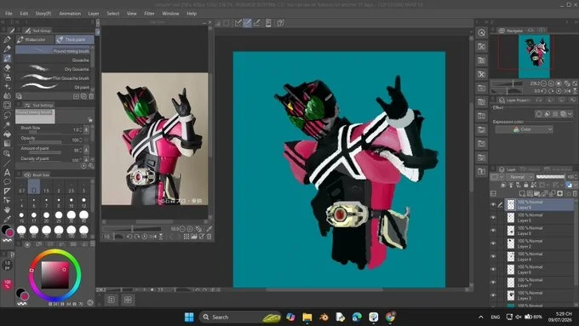Click the eyedropper icon in the reference sub view
The width and height of the screenshot is (579, 326).
[209, 229]
